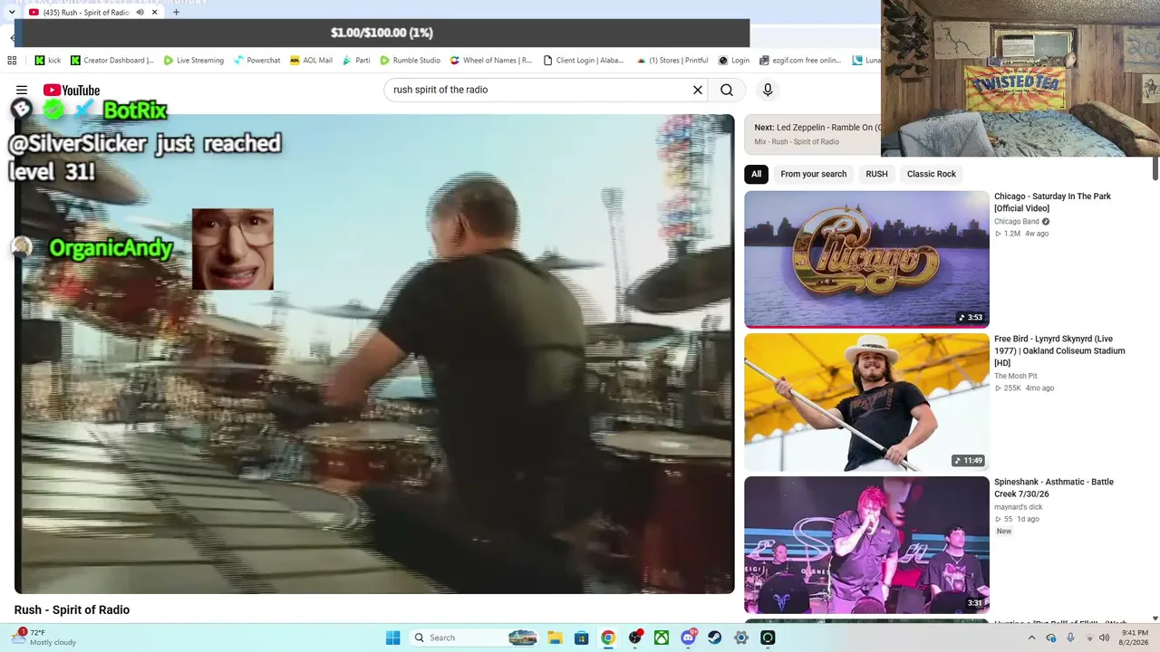Open the Creator Dashboard bookmark
The width and height of the screenshot is (1160, 652).
(111, 61)
